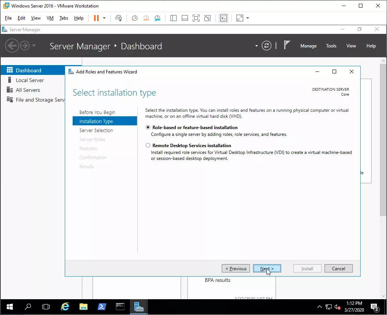The width and height of the screenshot is (387, 315).
Task: Click the Server Manager refresh icon
Action: tap(267, 46)
